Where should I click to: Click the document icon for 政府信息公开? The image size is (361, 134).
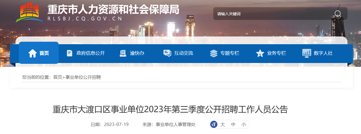[70, 53]
